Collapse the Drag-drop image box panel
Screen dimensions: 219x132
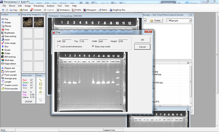(43, 15)
